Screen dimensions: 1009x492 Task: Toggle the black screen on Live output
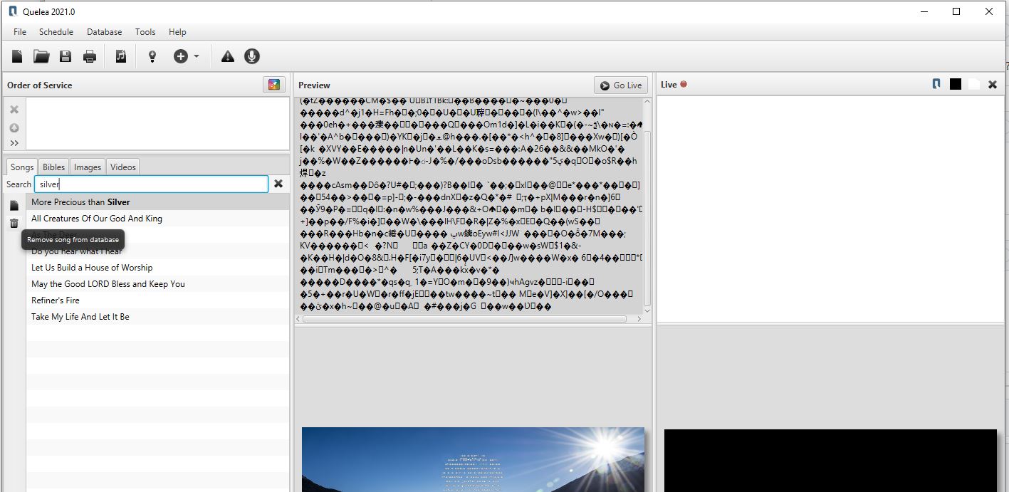pos(955,83)
